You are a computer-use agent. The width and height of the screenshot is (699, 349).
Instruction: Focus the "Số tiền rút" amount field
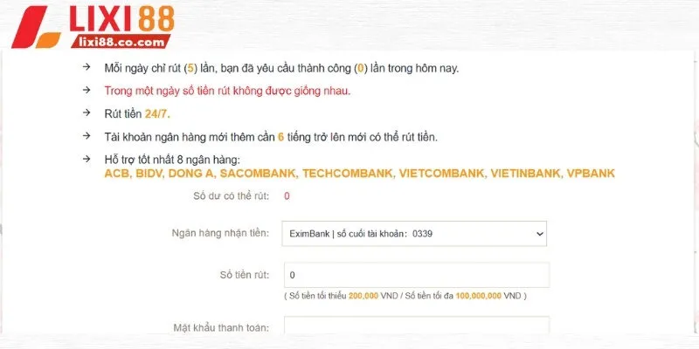[x=415, y=275]
